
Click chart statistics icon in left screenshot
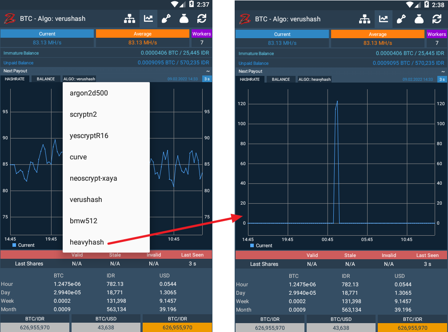[148, 19]
